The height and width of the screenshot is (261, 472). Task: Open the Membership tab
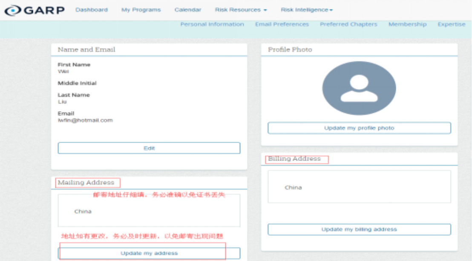coord(408,24)
